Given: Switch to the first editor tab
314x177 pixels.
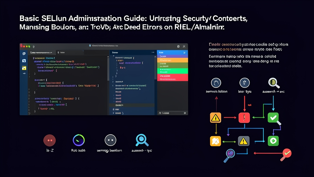Looking at the screenshot, I should pos(41,53).
